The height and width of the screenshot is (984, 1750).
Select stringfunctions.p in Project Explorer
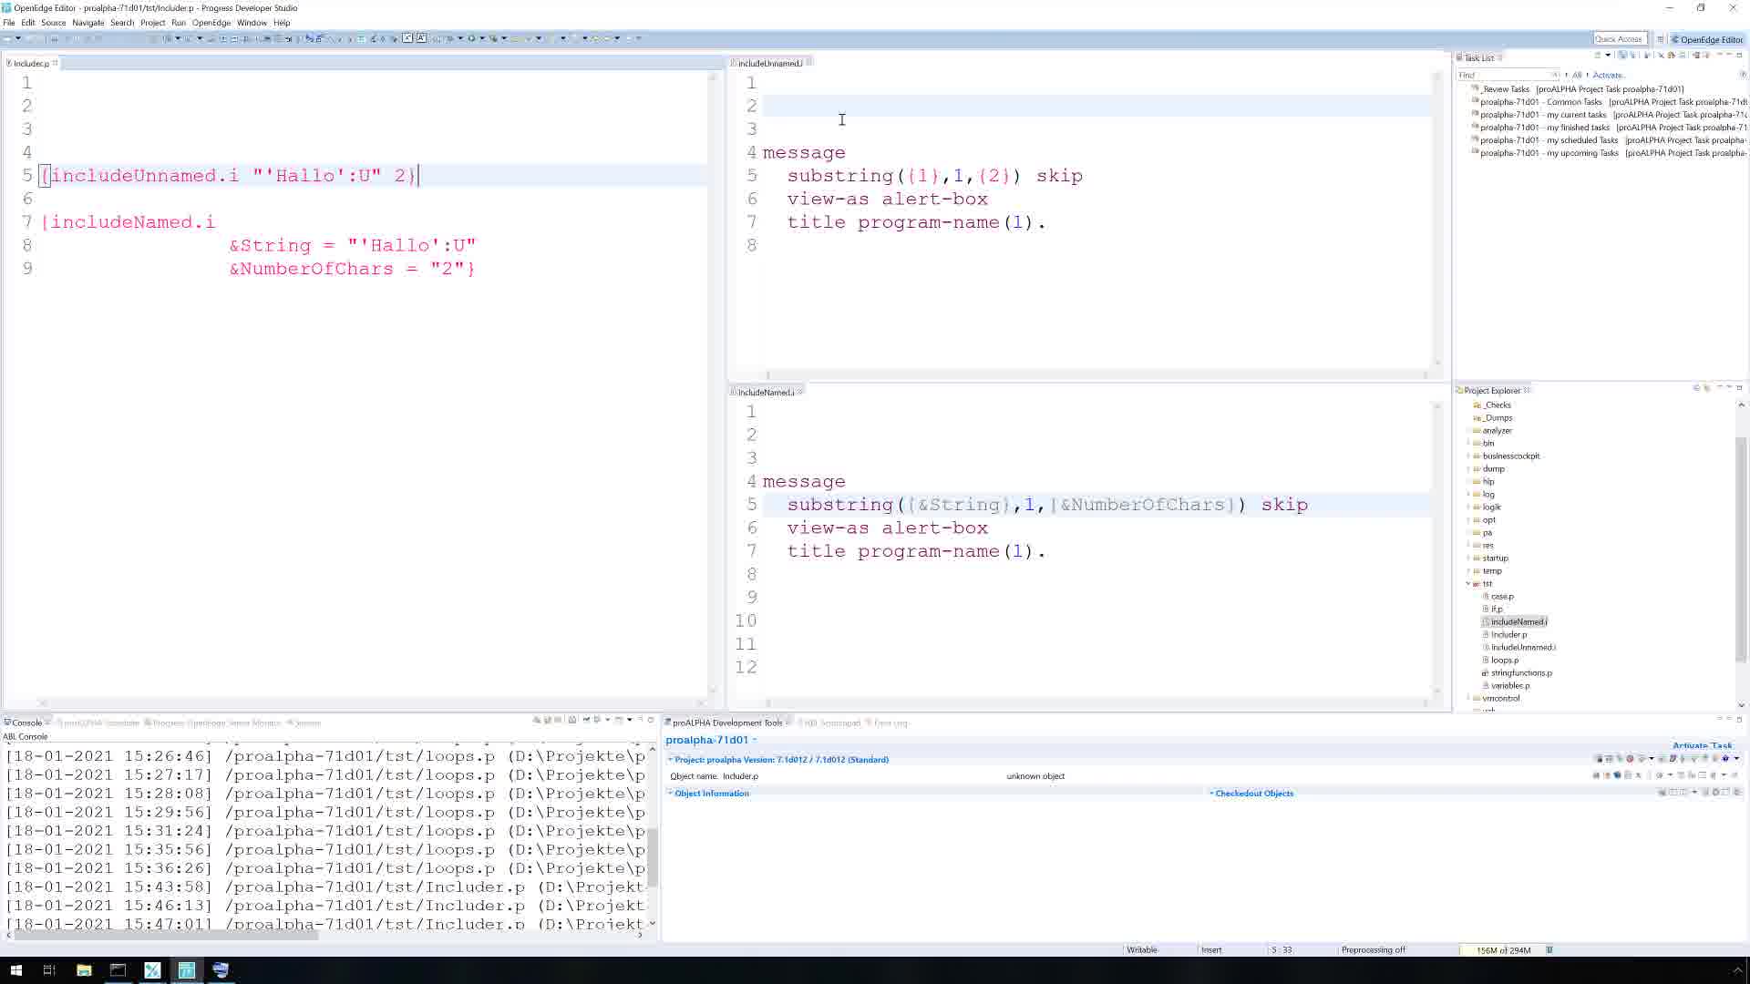coord(1520,672)
